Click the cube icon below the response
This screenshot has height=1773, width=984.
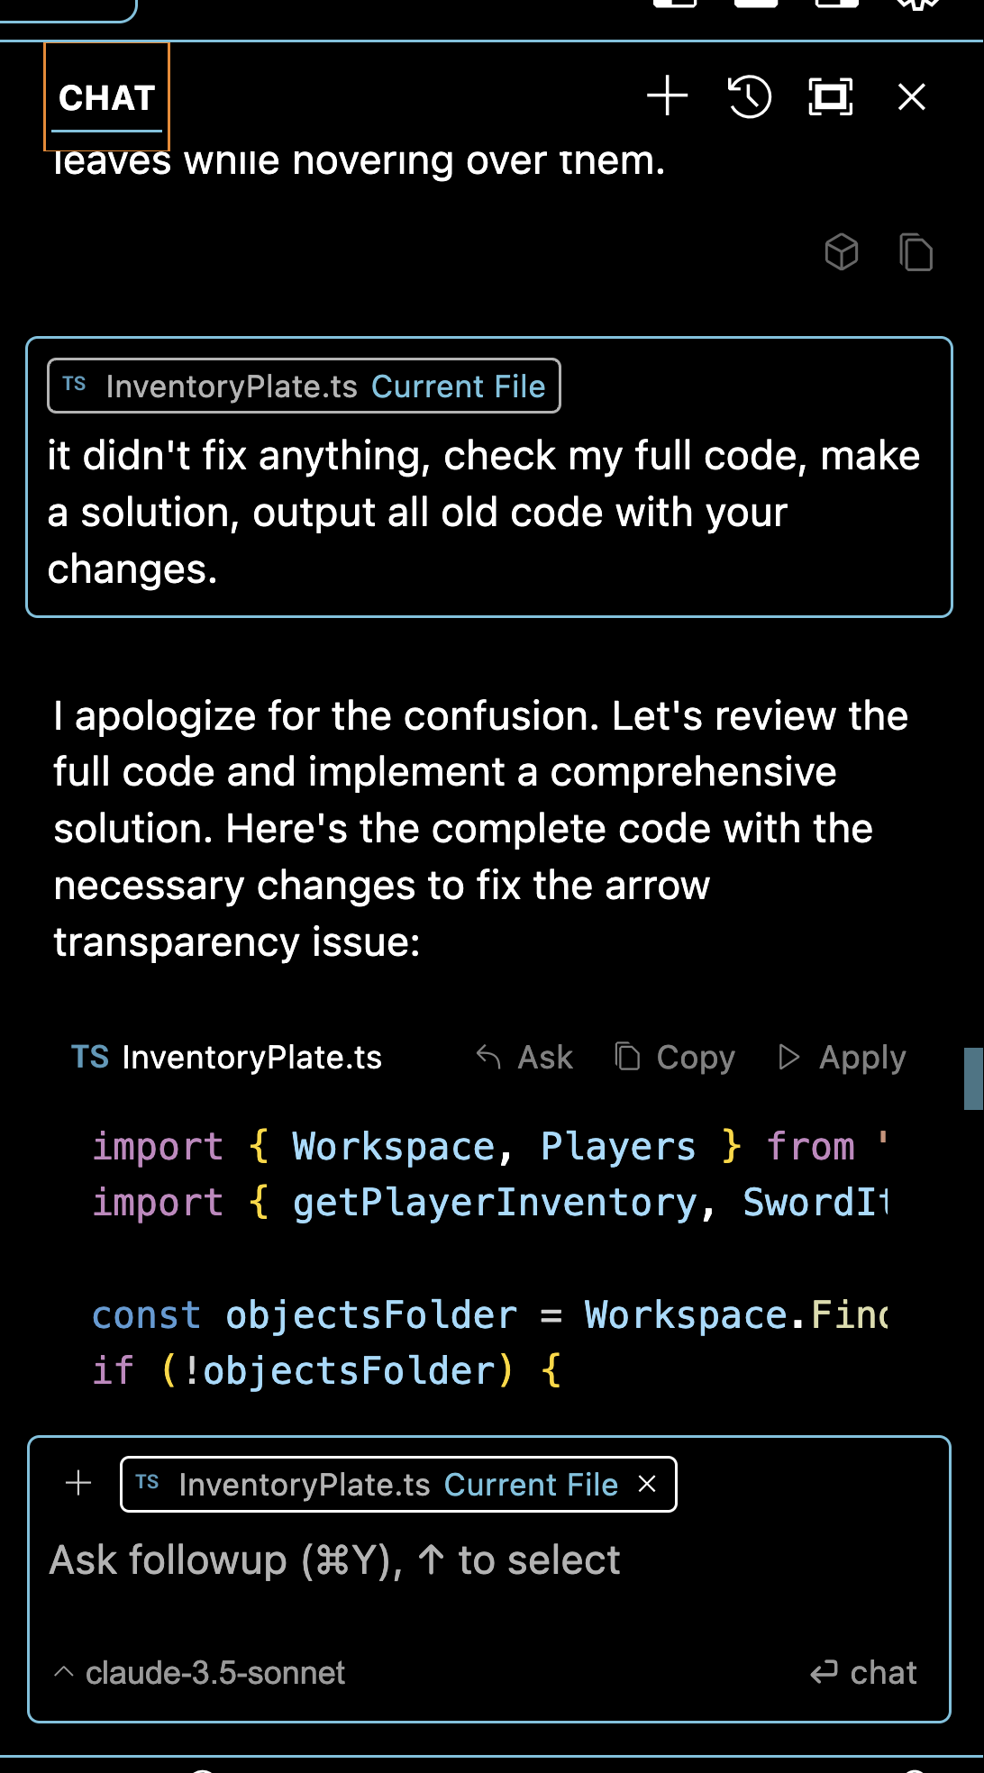pos(842,252)
